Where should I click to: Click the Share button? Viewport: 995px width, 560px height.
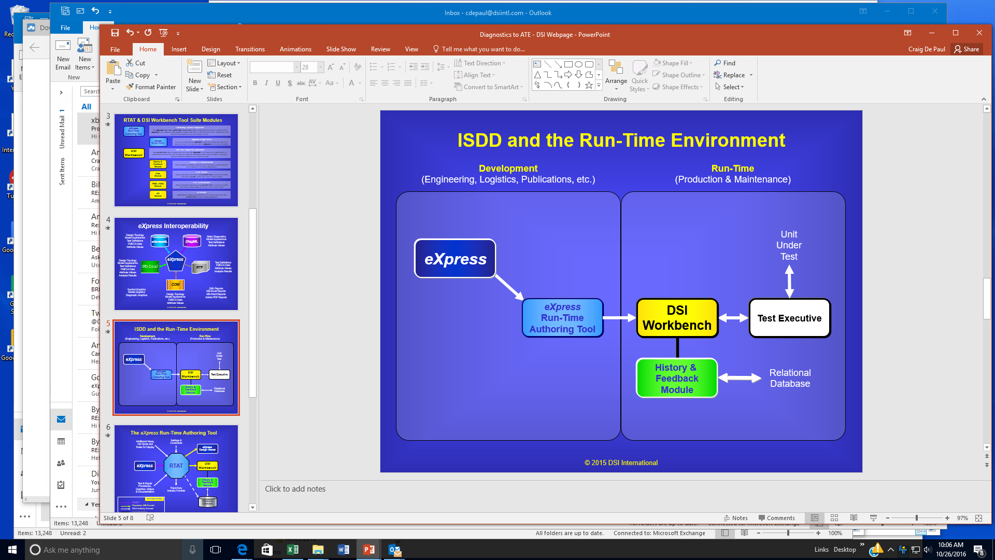[x=966, y=49]
